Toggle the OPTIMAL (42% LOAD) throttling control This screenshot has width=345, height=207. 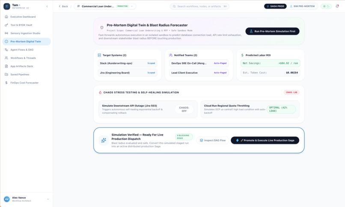point(281,109)
